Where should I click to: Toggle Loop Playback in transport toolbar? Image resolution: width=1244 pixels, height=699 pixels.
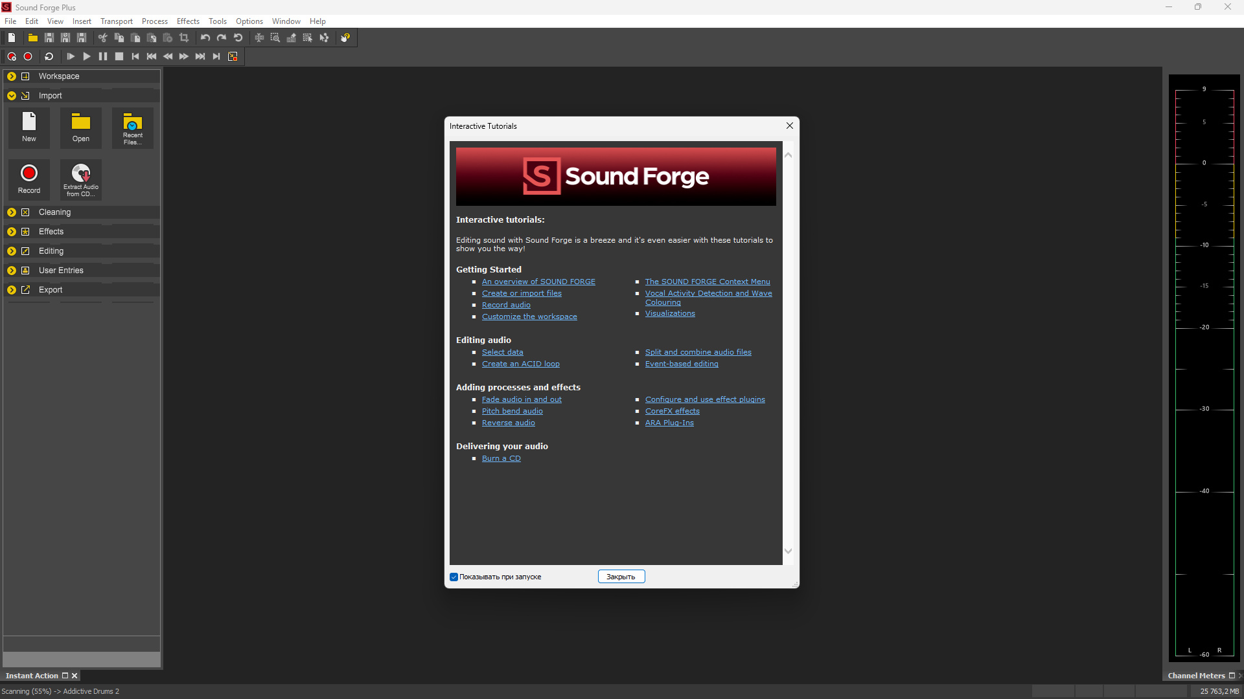(49, 56)
